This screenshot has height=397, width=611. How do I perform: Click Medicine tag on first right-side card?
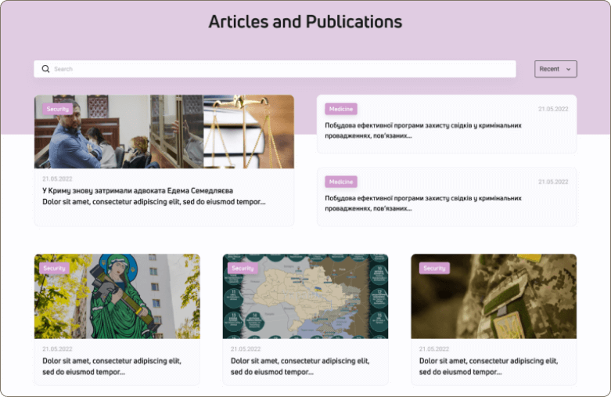(341, 109)
